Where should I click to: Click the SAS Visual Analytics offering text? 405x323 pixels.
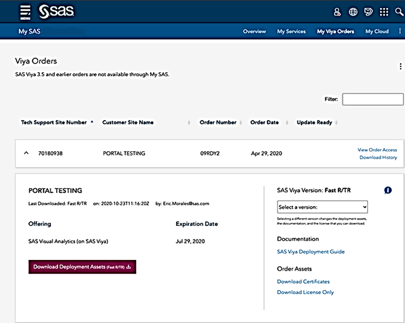(68, 242)
